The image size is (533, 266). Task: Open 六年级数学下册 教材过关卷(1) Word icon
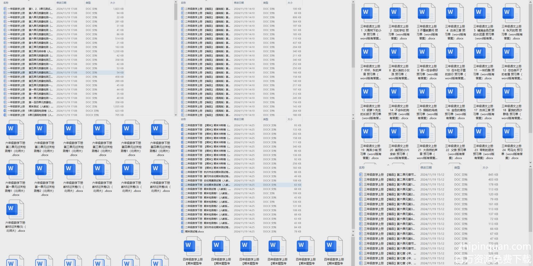click(73, 170)
